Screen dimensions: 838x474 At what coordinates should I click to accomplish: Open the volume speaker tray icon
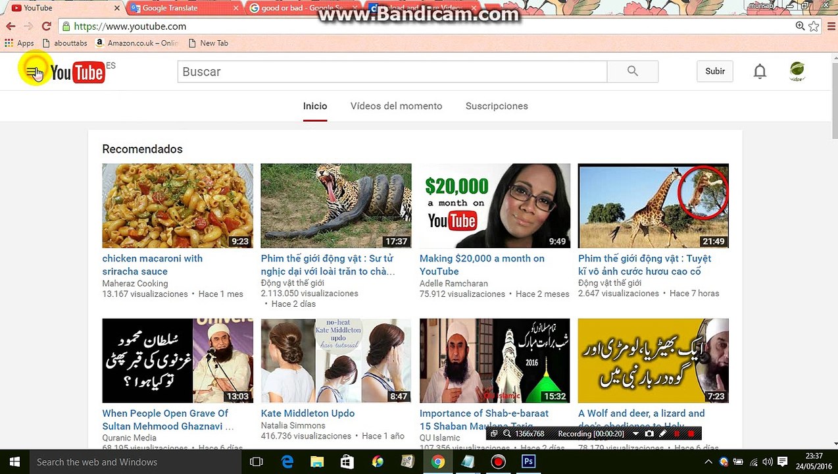tap(769, 462)
